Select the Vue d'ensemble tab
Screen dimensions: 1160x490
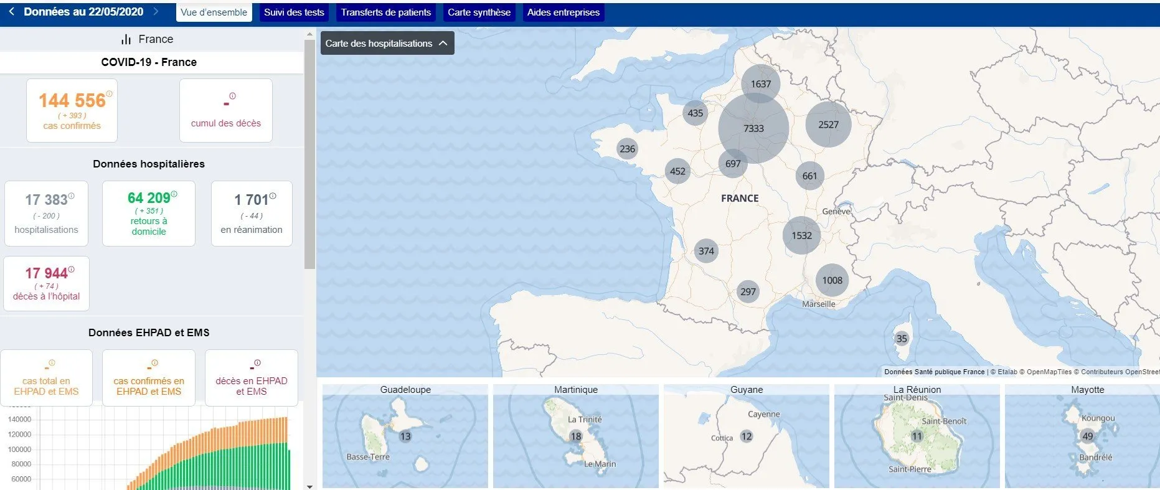(214, 12)
